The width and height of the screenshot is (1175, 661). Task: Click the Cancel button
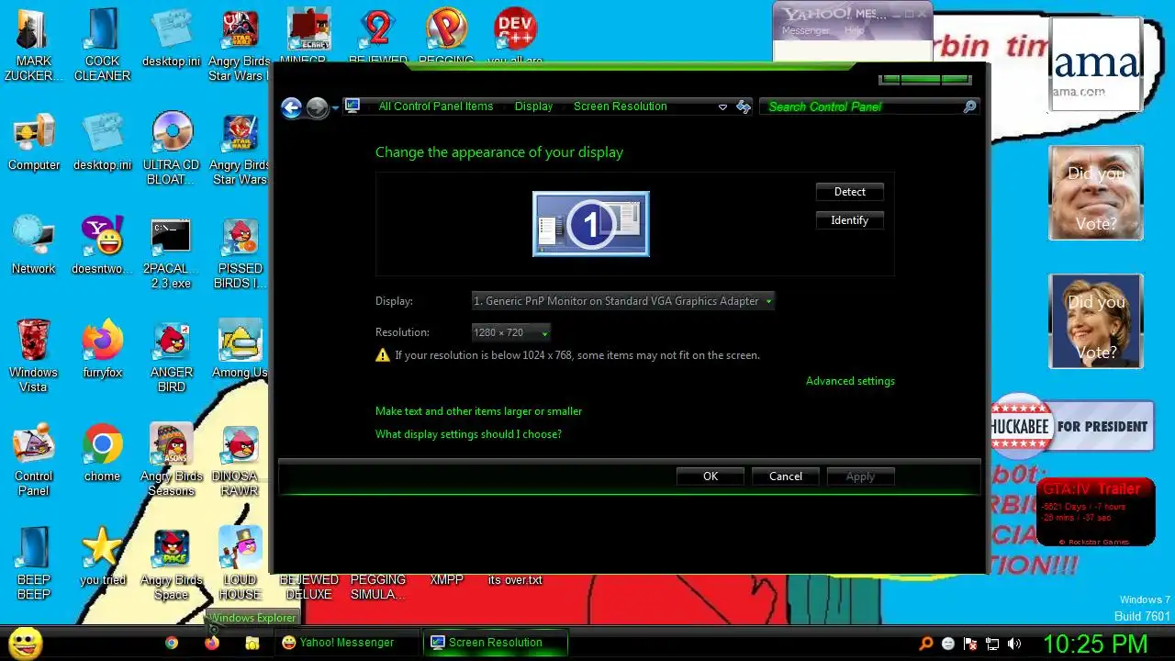(786, 476)
